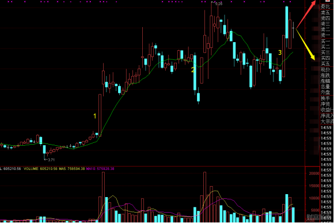Click the MA5 volume indicator label
This screenshot has width=334, height=223.
[x=72, y=169]
